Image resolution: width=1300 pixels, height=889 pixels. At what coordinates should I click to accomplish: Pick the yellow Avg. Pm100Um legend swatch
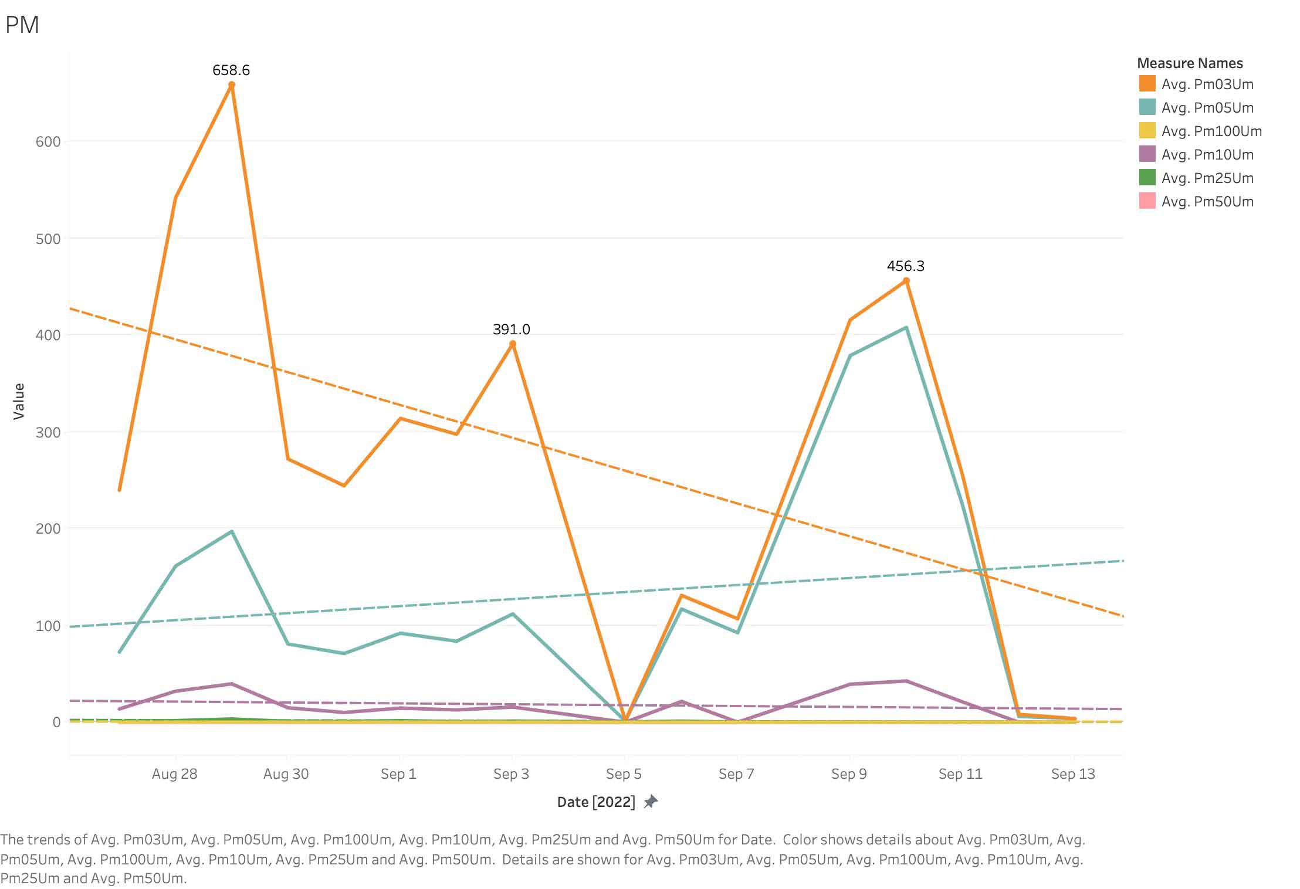click(1147, 131)
